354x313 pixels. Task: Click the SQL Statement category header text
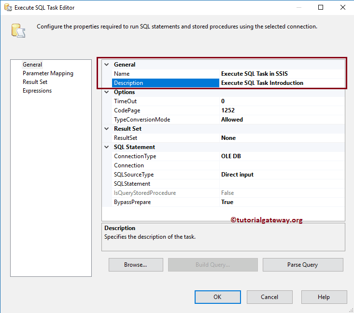coord(134,147)
